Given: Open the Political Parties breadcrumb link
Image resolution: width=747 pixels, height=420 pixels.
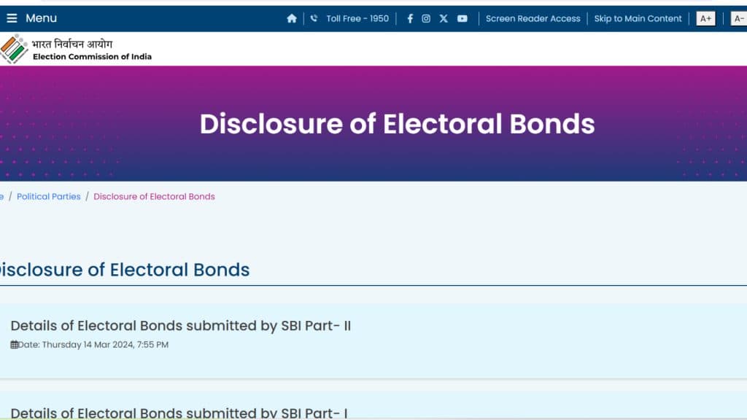Looking at the screenshot, I should (x=48, y=196).
